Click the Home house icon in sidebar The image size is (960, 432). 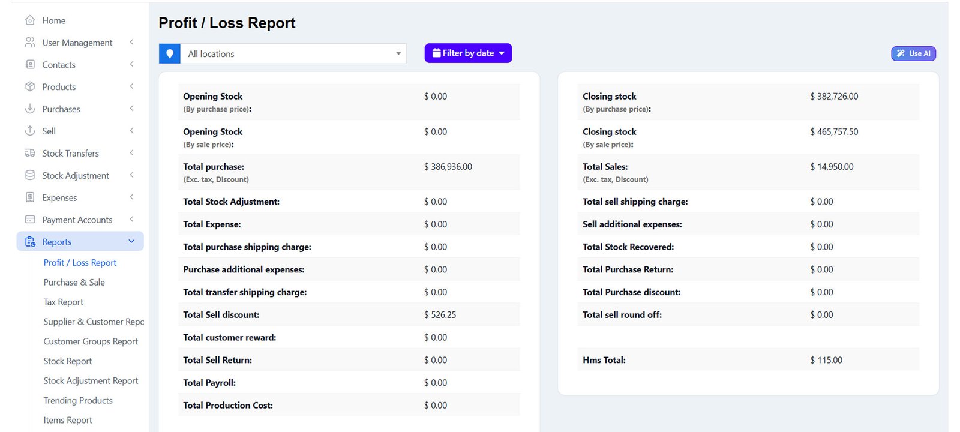click(30, 20)
